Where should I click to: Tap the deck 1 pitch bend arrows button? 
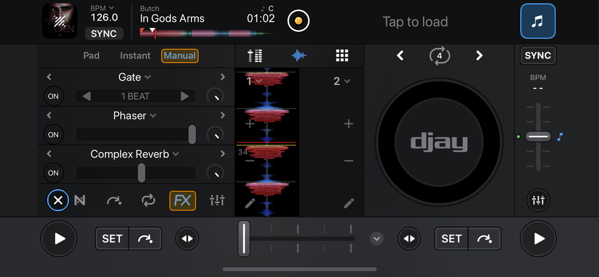(187, 239)
